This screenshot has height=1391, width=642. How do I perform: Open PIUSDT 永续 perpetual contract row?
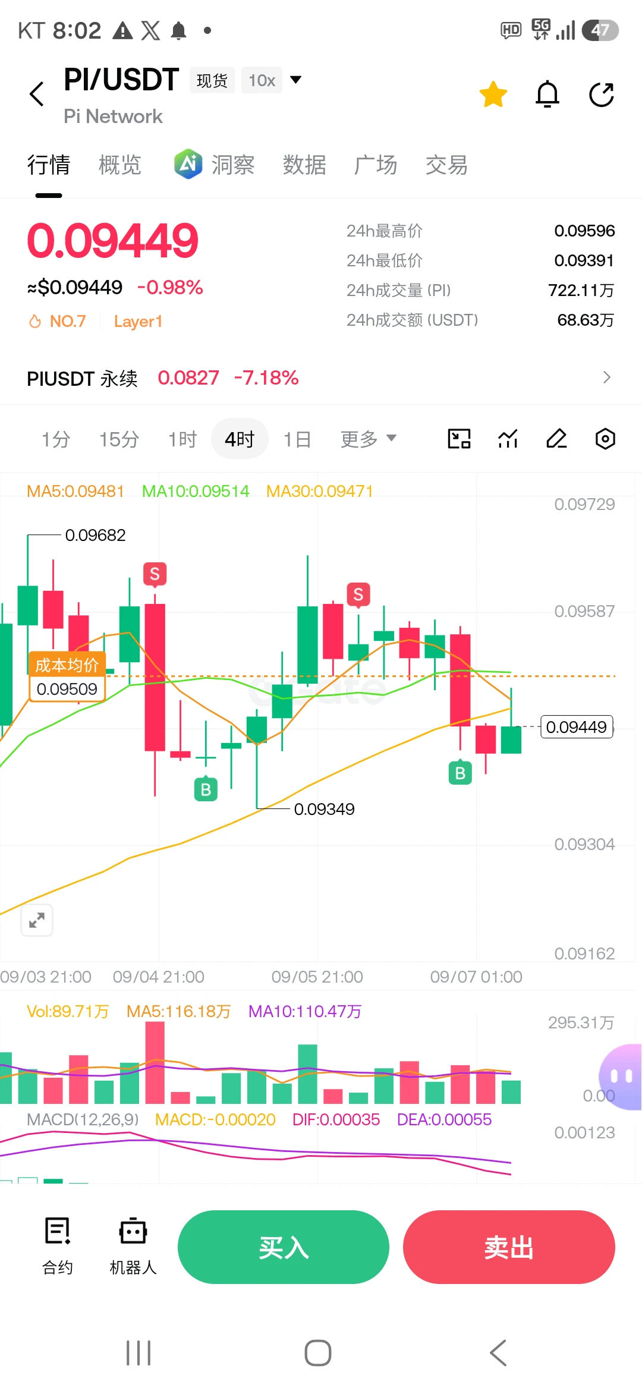click(x=321, y=378)
